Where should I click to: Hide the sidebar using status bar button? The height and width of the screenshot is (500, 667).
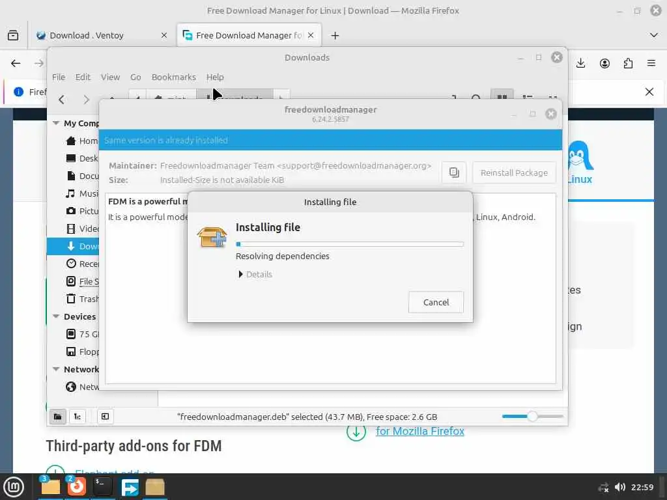pos(105,416)
